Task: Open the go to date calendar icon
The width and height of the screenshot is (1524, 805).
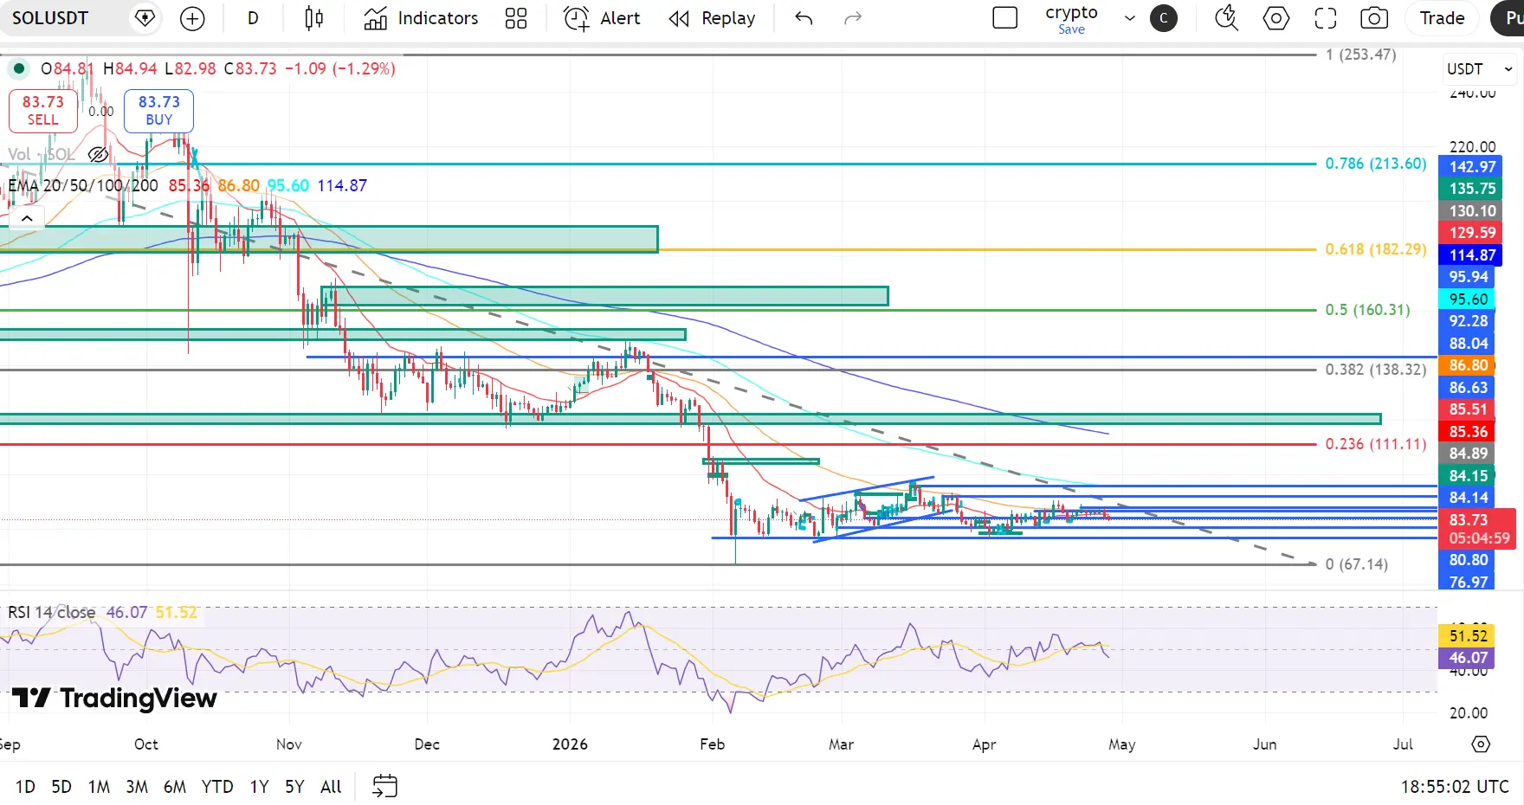Action: coord(384,786)
